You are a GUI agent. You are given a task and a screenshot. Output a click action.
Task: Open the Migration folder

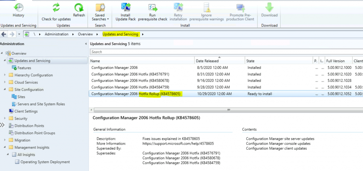(22, 140)
